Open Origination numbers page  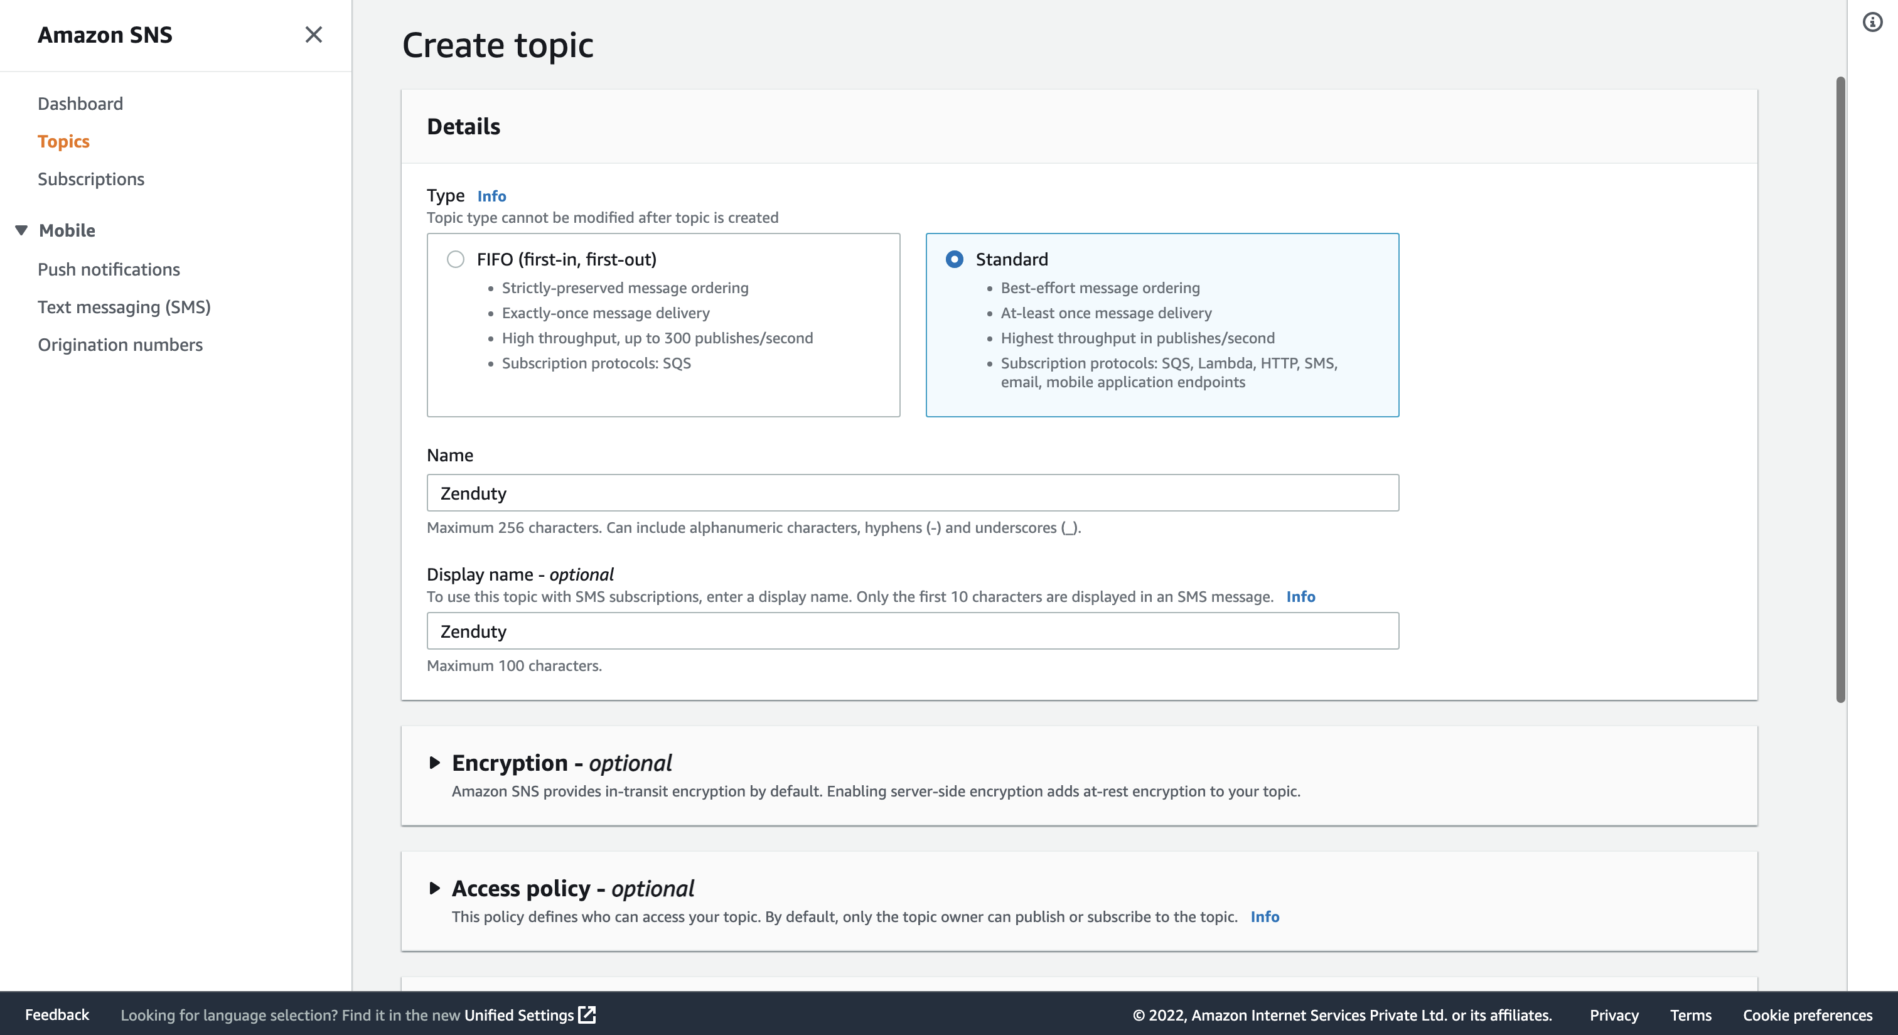pyautogui.click(x=120, y=345)
